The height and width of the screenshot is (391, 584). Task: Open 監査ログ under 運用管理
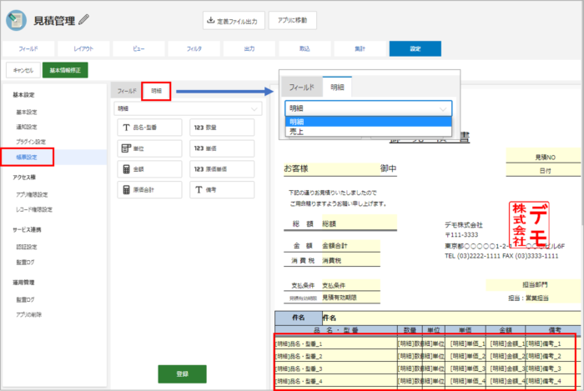click(25, 299)
